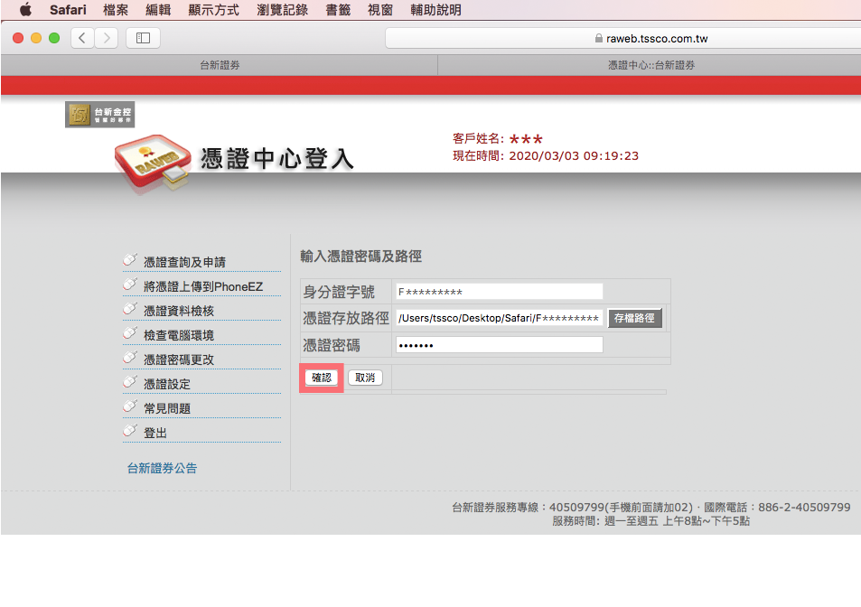Open 憑證資料檢核 in the side menu

click(x=179, y=312)
